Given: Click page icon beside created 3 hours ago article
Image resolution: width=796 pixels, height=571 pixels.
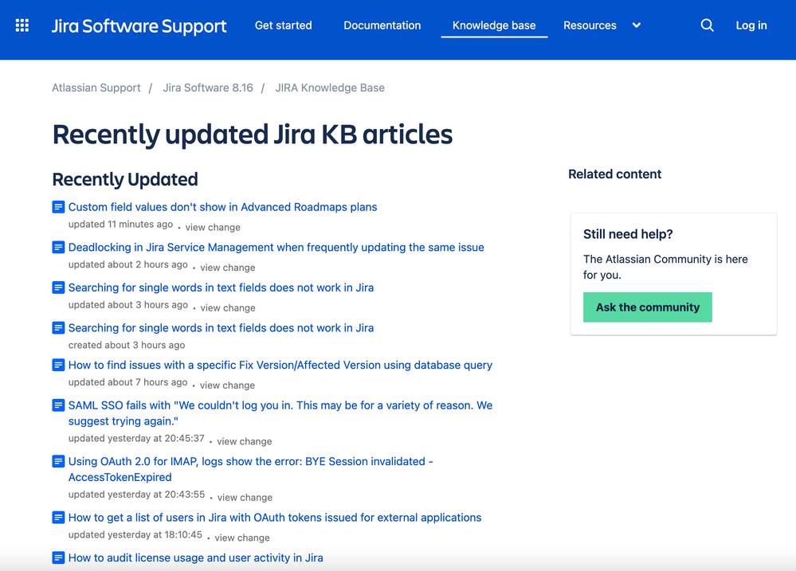Looking at the screenshot, I should pos(58,328).
